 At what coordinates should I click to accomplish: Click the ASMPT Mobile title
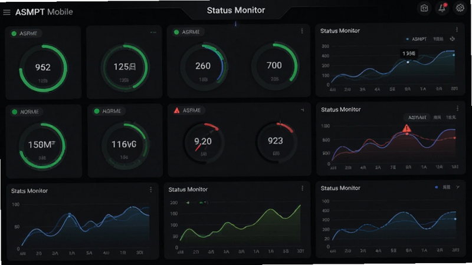coord(44,12)
